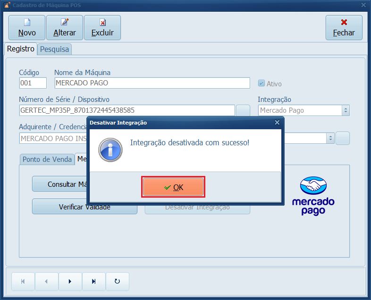The width and height of the screenshot is (371, 300).
Task: Go to previous record navigation arrow
Action: pyautogui.click(x=46, y=282)
